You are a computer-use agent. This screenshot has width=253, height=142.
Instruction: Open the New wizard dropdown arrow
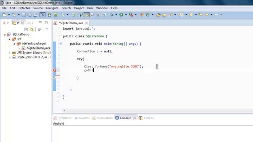point(9,15)
